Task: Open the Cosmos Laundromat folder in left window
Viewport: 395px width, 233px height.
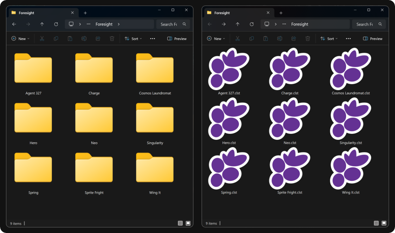Action: [x=155, y=68]
